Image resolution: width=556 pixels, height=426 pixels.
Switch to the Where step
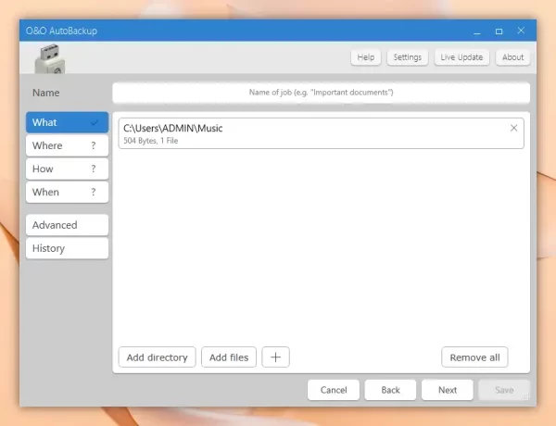tap(67, 145)
